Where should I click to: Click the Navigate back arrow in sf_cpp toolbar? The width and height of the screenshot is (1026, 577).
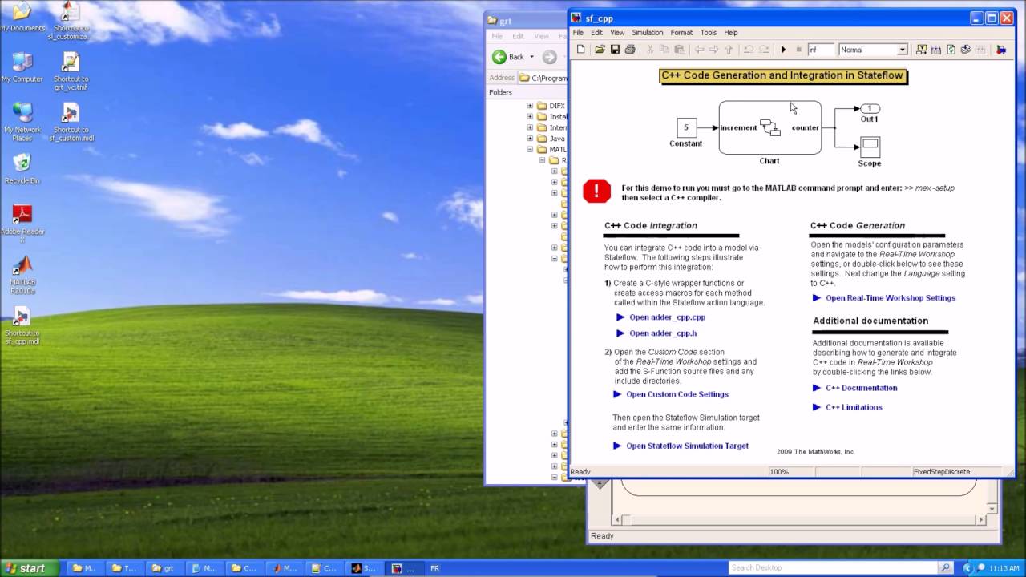(x=699, y=50)
